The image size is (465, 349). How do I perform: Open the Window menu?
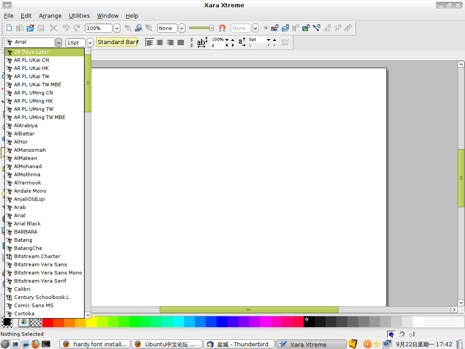tap(108, 16)
